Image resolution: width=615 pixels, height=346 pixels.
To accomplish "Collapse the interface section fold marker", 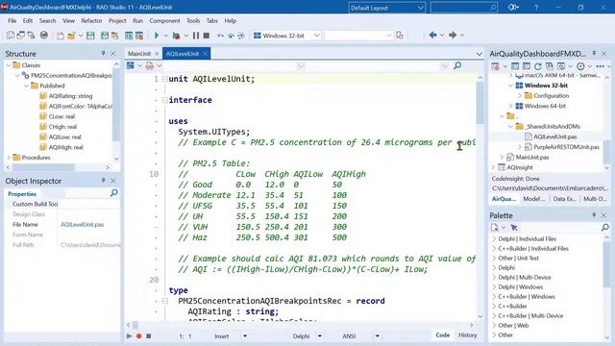I will tap(165, 100).
